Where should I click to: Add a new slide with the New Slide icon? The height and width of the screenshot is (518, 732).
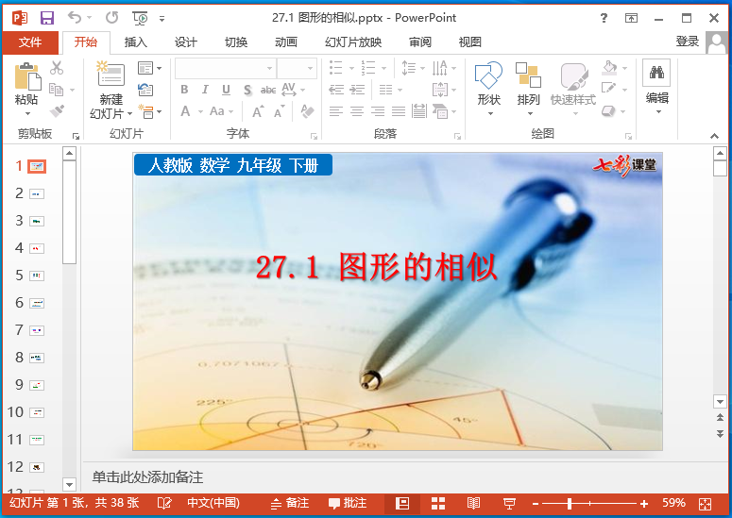[111, 75]
